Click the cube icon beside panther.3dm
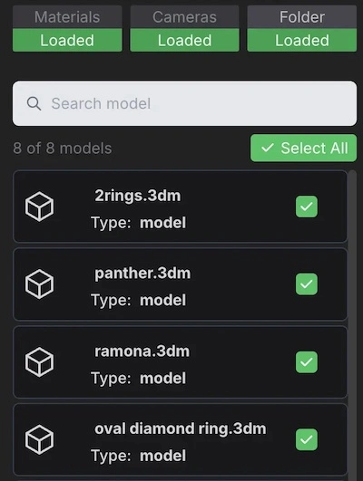This screenshot has height=481, width=363. click(39, 284)
